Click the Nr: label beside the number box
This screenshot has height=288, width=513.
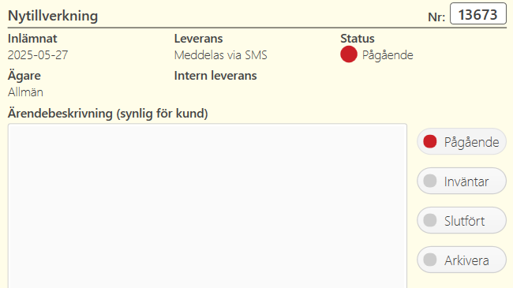click(436, 17)
